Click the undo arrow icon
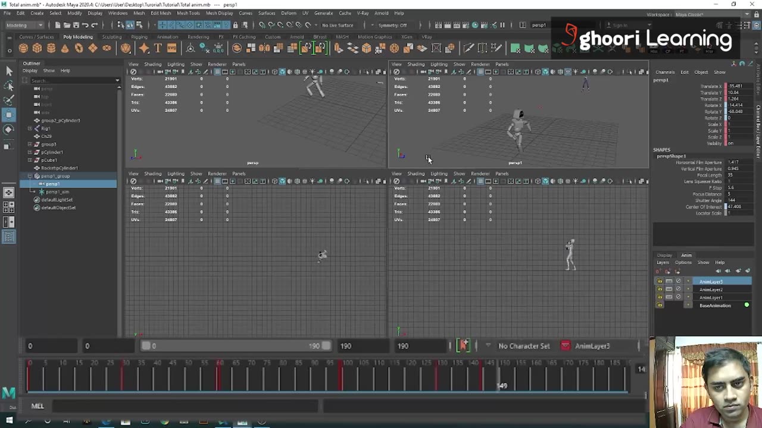The image size is (762, 428). [x=85, y=25]
